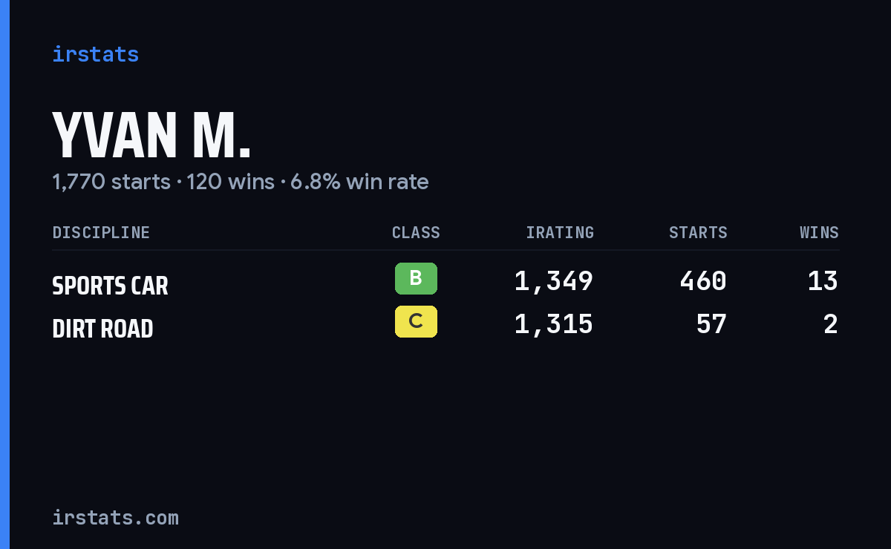Click the irstats logo text
This screenshot has height=549, width=891.
pyautogui.click(x=95, y=54)
